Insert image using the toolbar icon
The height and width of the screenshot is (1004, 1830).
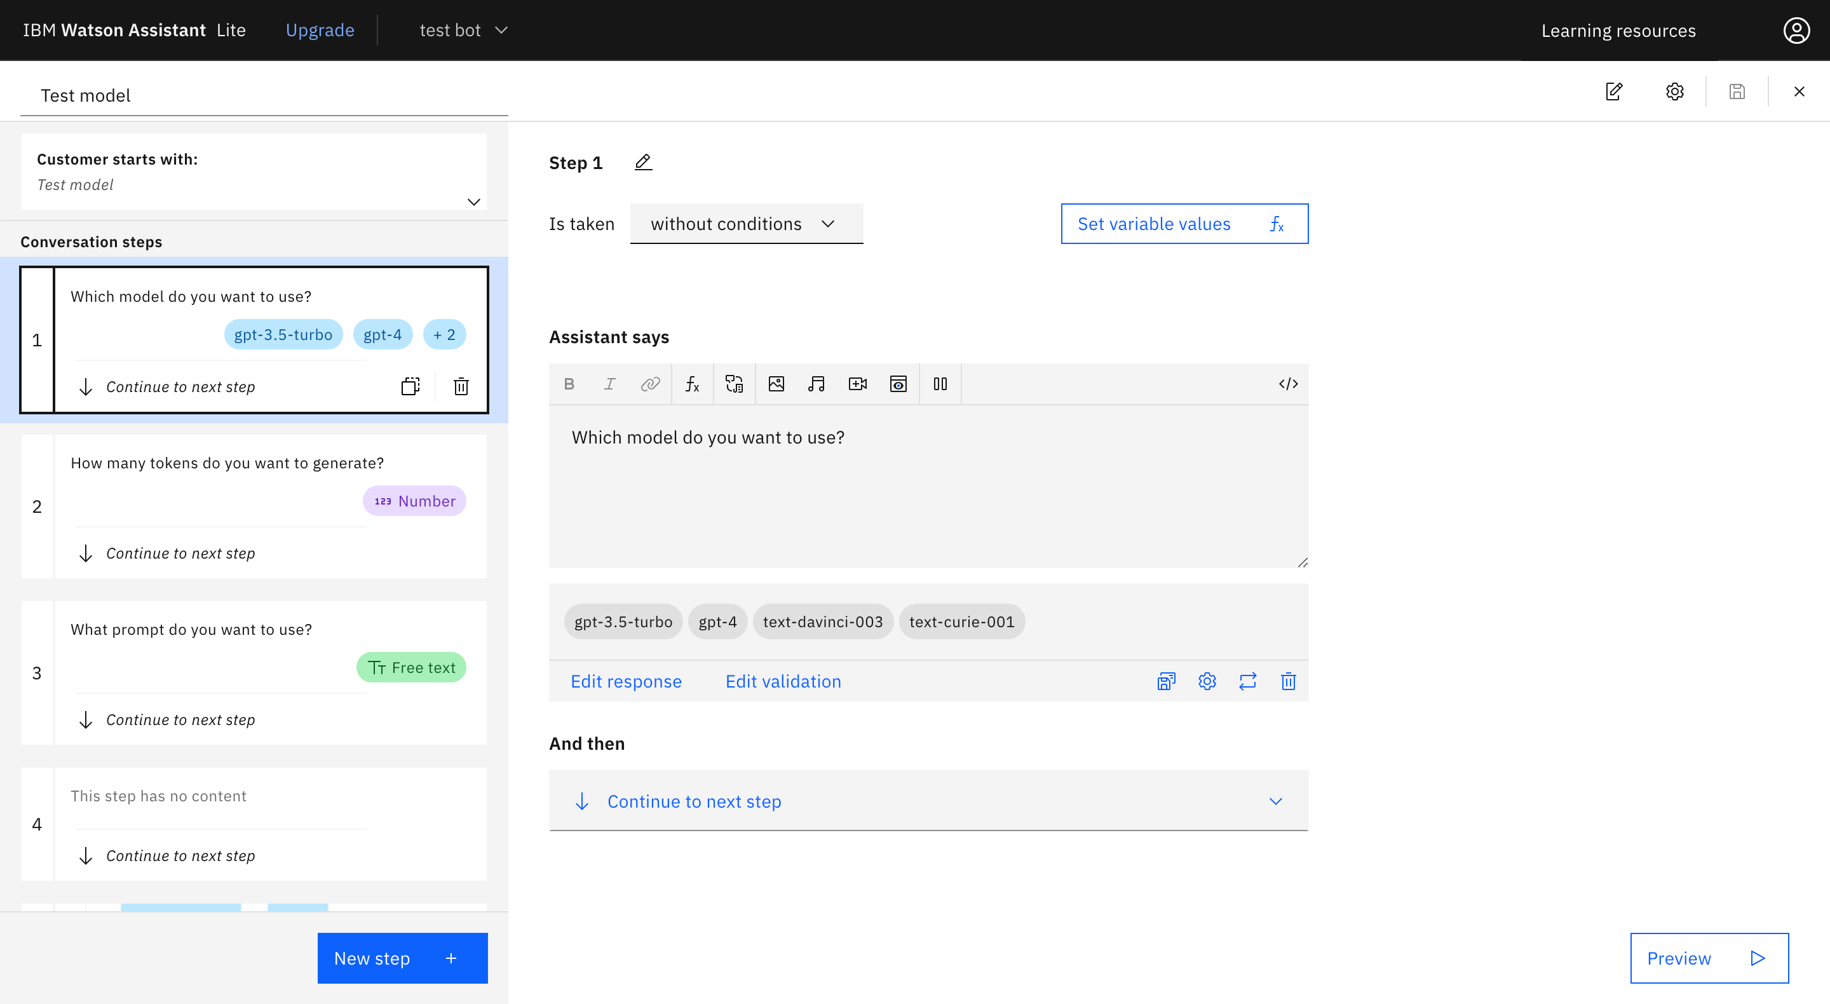click(776, 384)
